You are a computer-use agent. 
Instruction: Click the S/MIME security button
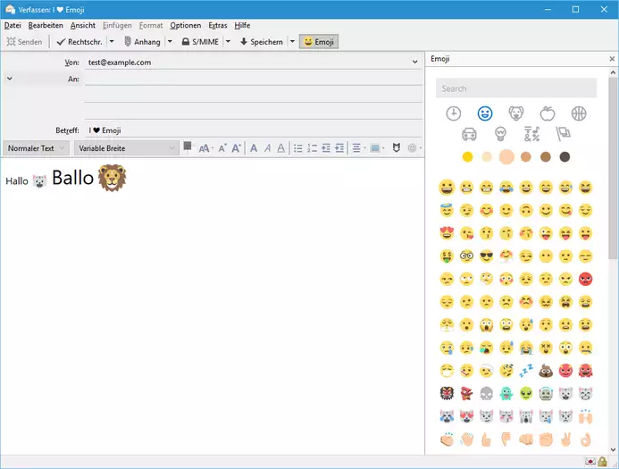tap(201, 41)
